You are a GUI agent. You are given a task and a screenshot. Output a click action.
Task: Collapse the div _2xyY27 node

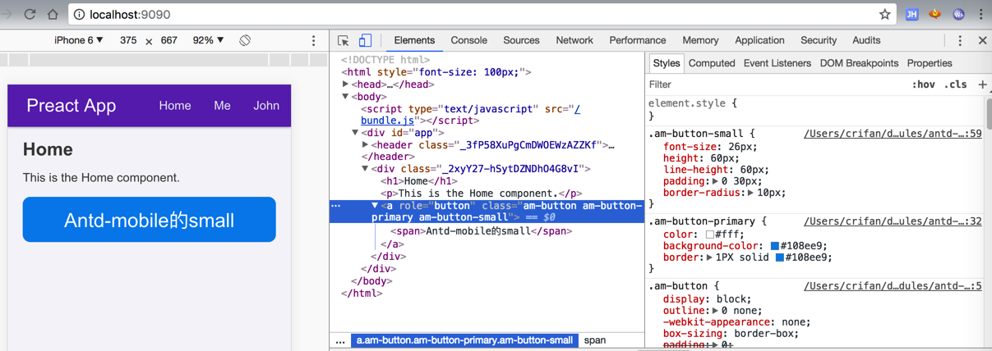point(366,169)
